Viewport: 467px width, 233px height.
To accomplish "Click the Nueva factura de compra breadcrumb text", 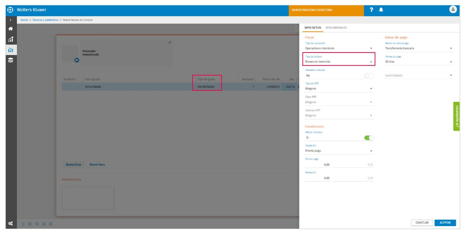I will [x=78, y=20].
